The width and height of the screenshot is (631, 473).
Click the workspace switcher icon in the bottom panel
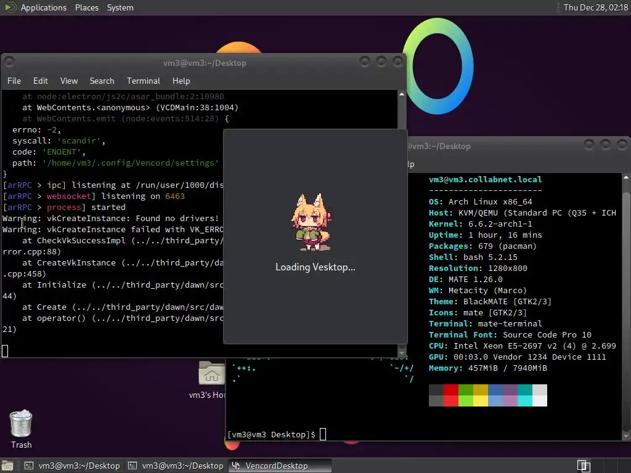pos(584,466)
